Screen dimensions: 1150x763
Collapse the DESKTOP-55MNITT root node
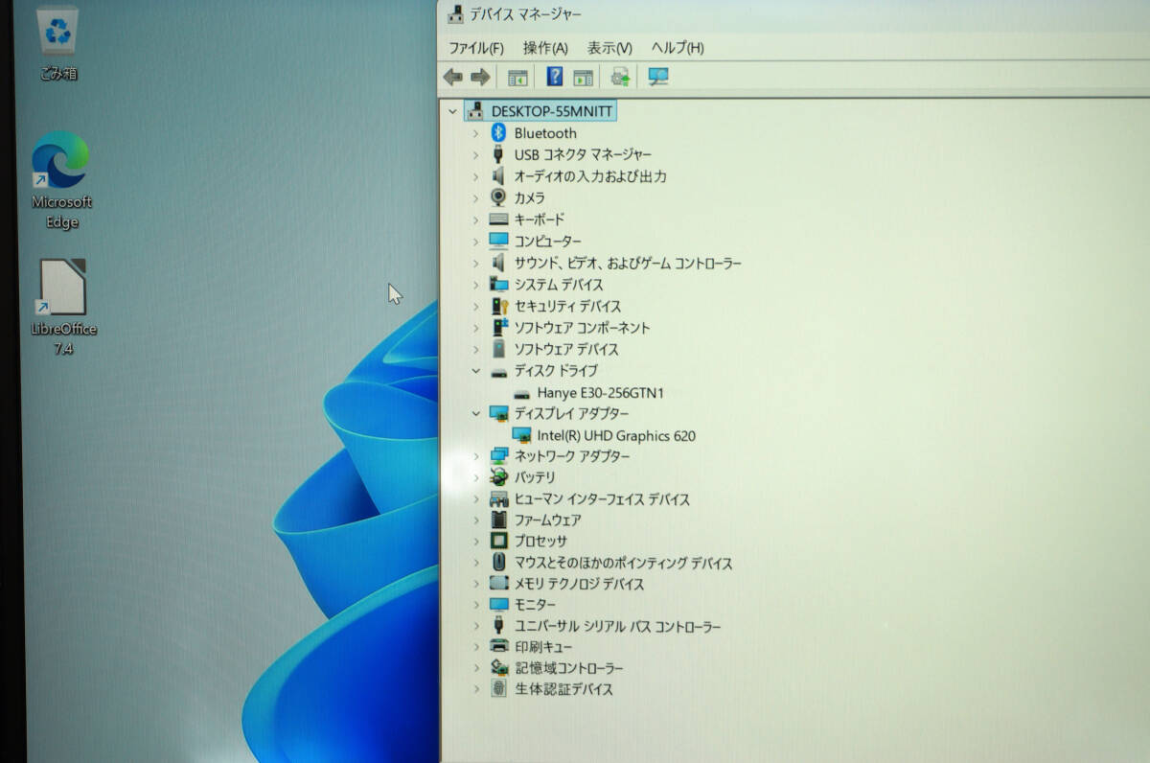pos(452,111)
